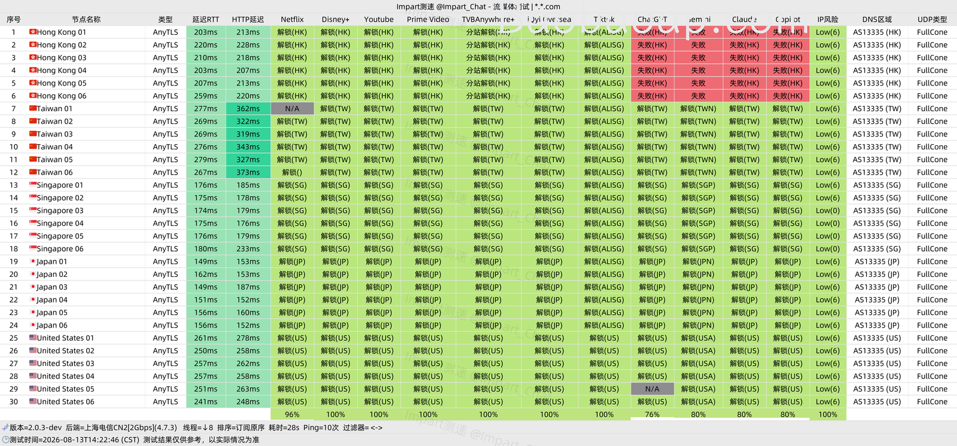
Task: Pick the Singapore 04 flag icon
Action: tap(33, 223)
